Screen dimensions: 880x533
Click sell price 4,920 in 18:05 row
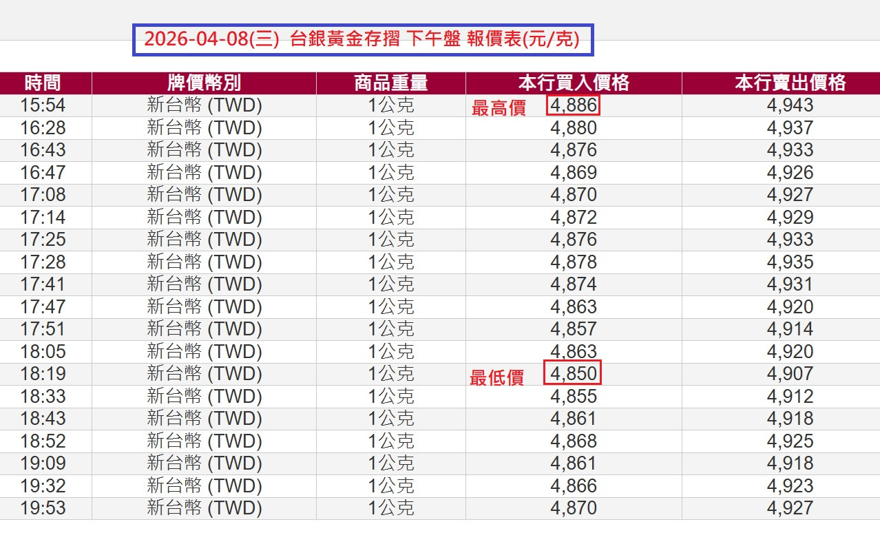pyautogui.click(x=790, y=352)
